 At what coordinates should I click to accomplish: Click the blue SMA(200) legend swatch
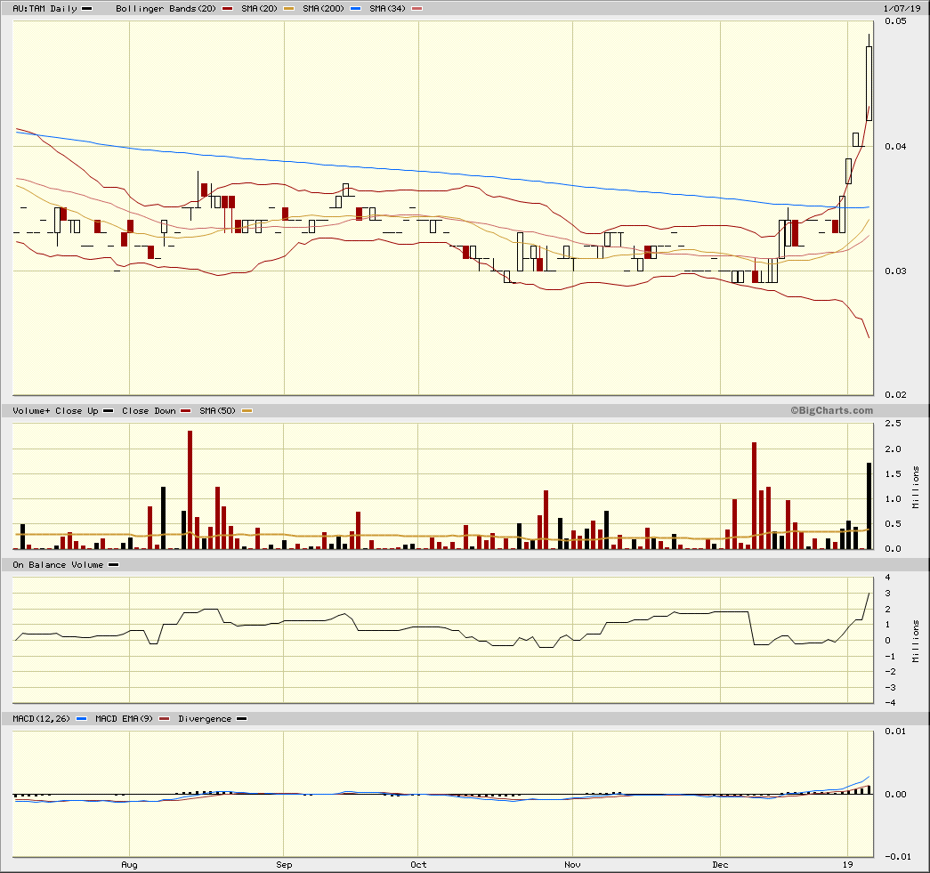[x=355, y=9]
